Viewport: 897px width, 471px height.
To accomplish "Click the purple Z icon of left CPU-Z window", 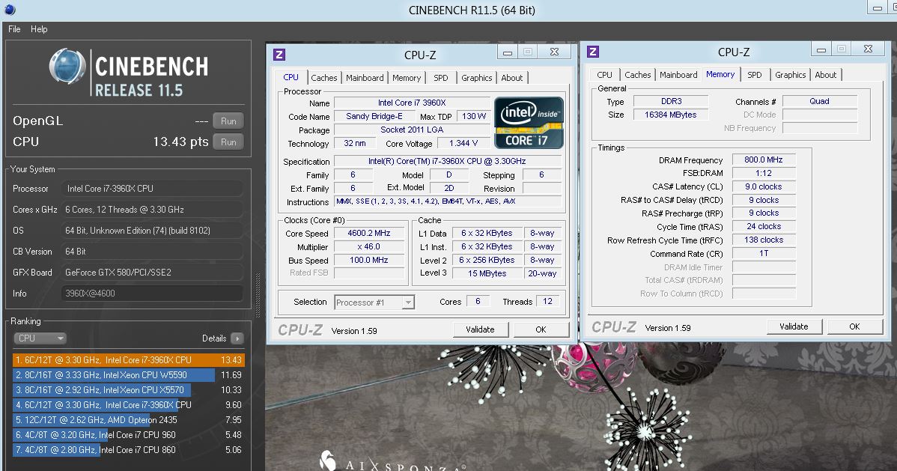I will 279,55.
